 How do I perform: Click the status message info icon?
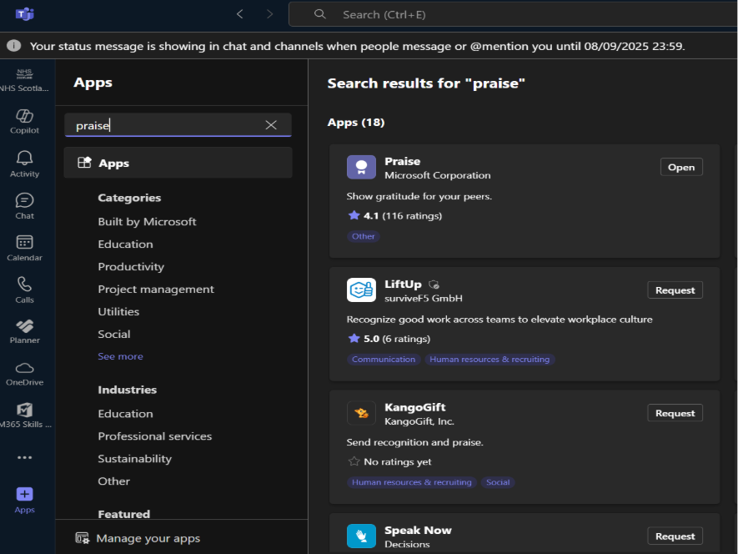(x=13, y=46)
